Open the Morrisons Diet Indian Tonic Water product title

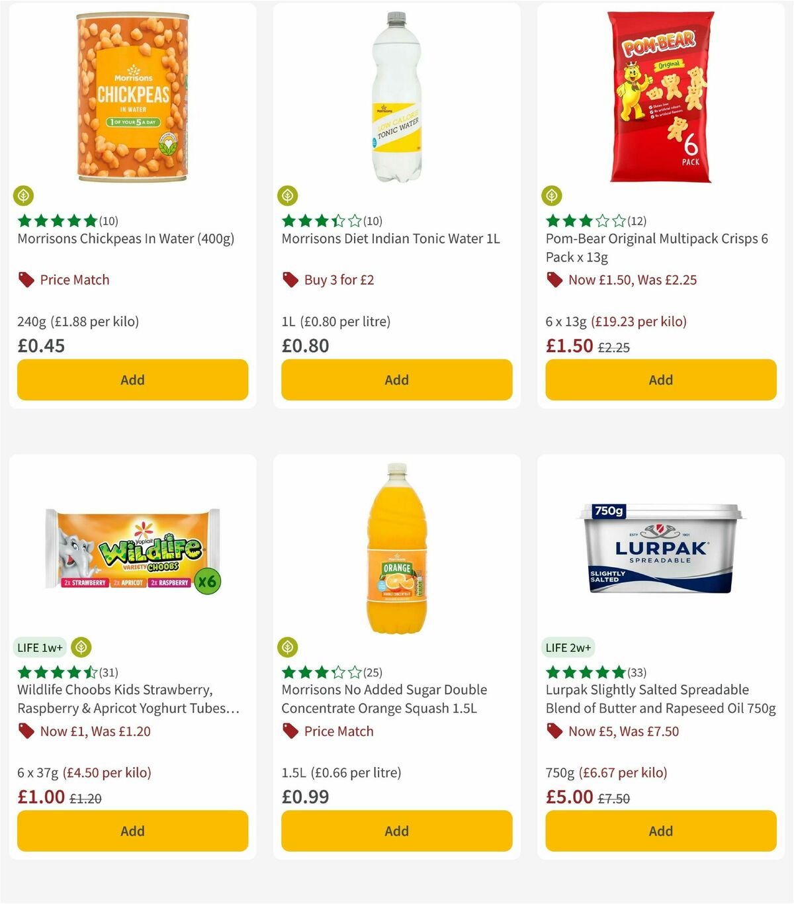tap(390, 239)
